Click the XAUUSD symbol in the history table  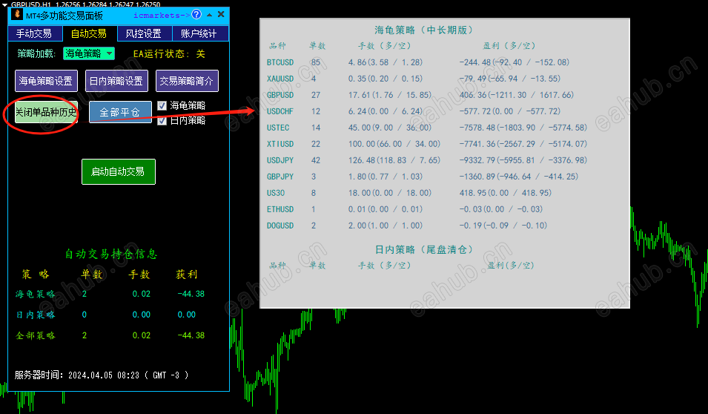pyautogui.click(x=280, y=79)
